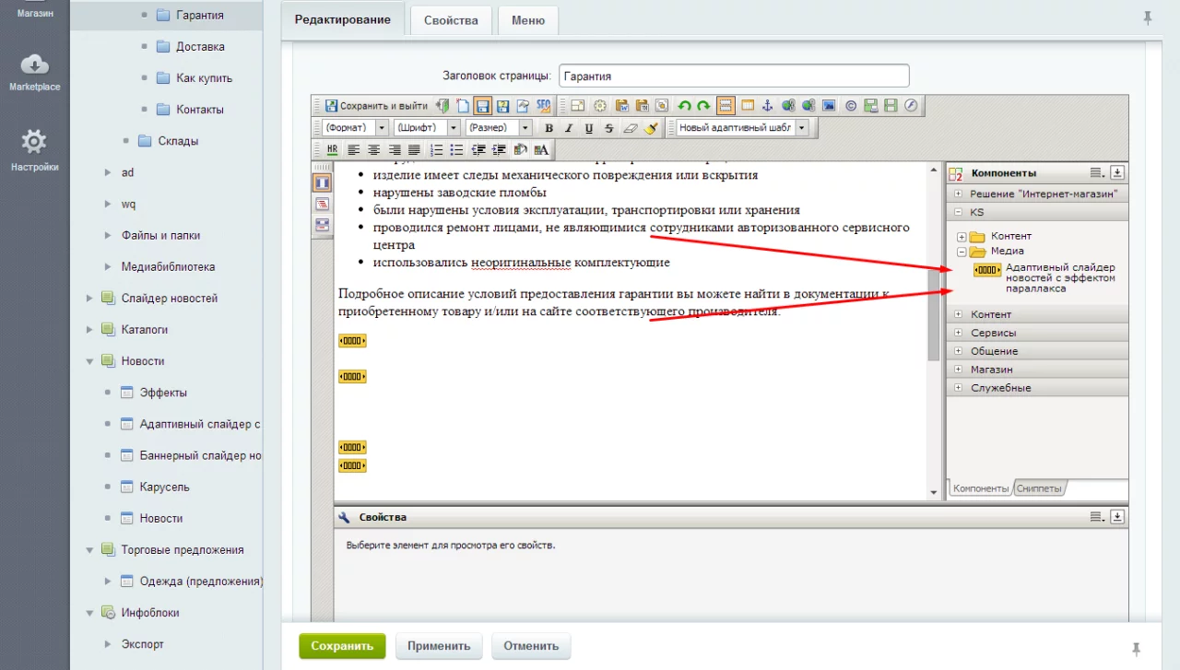This screenshot has height=670, width=1180.
Task: Click the strikethrough text icon
Action: tap(608, 128)
